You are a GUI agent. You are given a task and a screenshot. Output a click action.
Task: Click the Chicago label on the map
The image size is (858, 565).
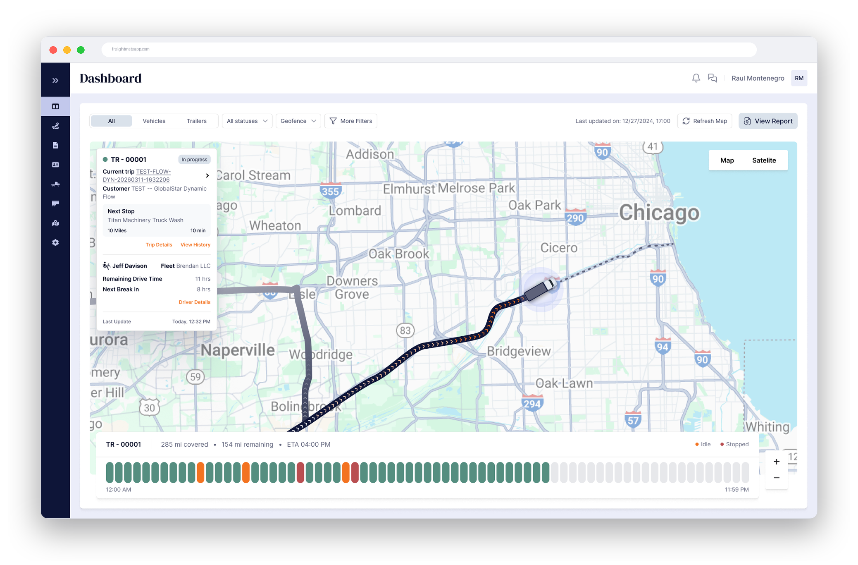pyautogui.click(x=659, y=213)
